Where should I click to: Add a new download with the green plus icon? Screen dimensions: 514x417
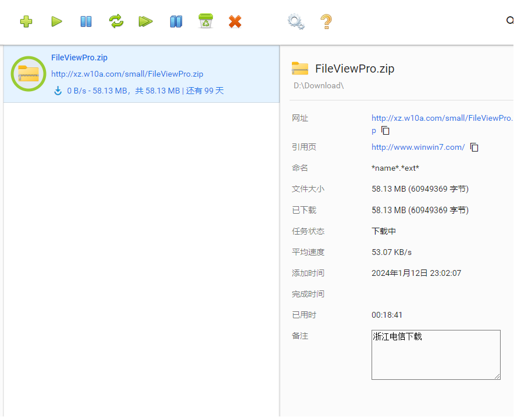click(26, 21)
